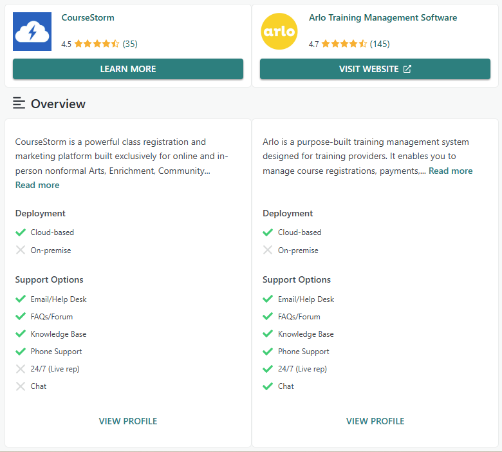The height and width of the screenshot is (452, 502).
Task: Click CourseStorm's Cloud-based checkmark
Action: 21,232
